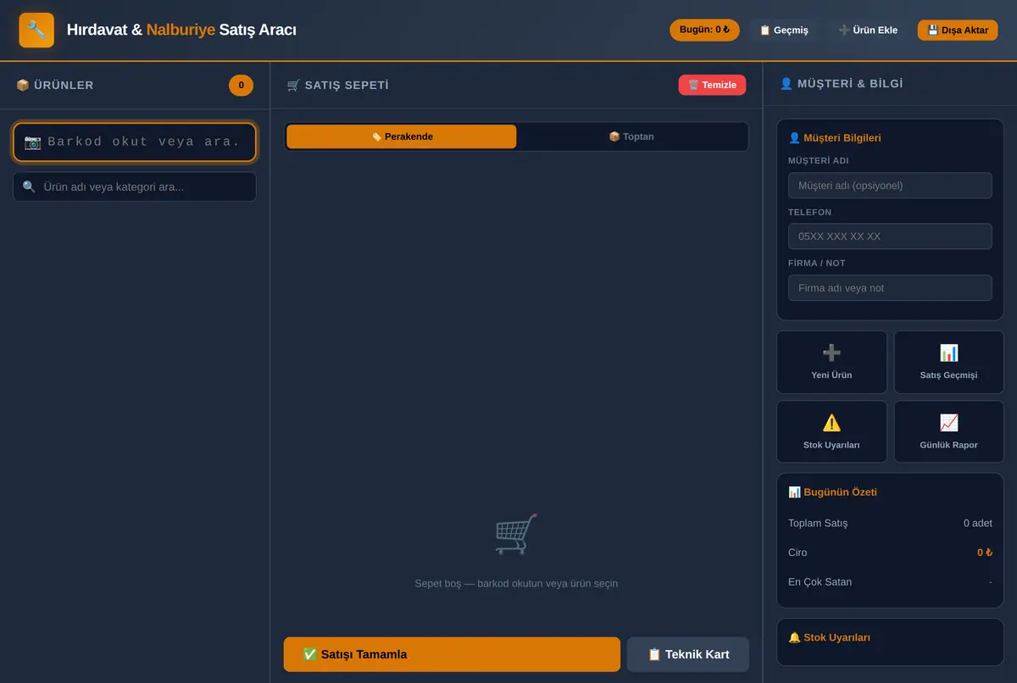This screenshot has height=683, width=1017.
Task: Click the Hırdavat & Nalburiye Satış Aracı title
Action: coord(181,30)
